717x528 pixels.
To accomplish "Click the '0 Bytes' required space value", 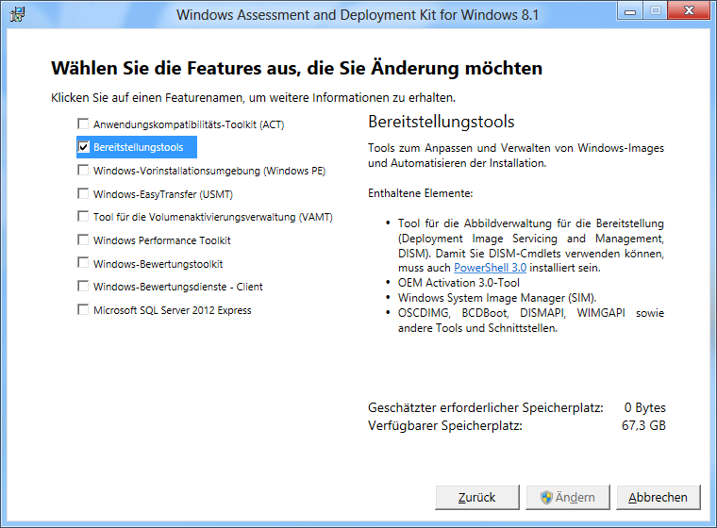I will pyautogui.click(x=644, y=407).
